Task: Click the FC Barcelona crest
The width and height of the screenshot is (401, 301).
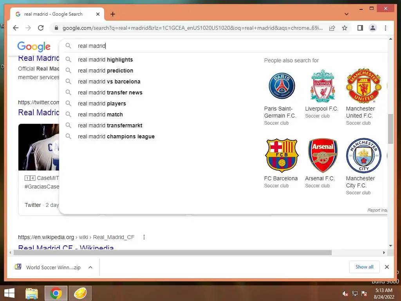Action: 282,155
